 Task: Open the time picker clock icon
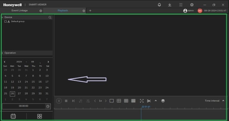tap(48, 106)
